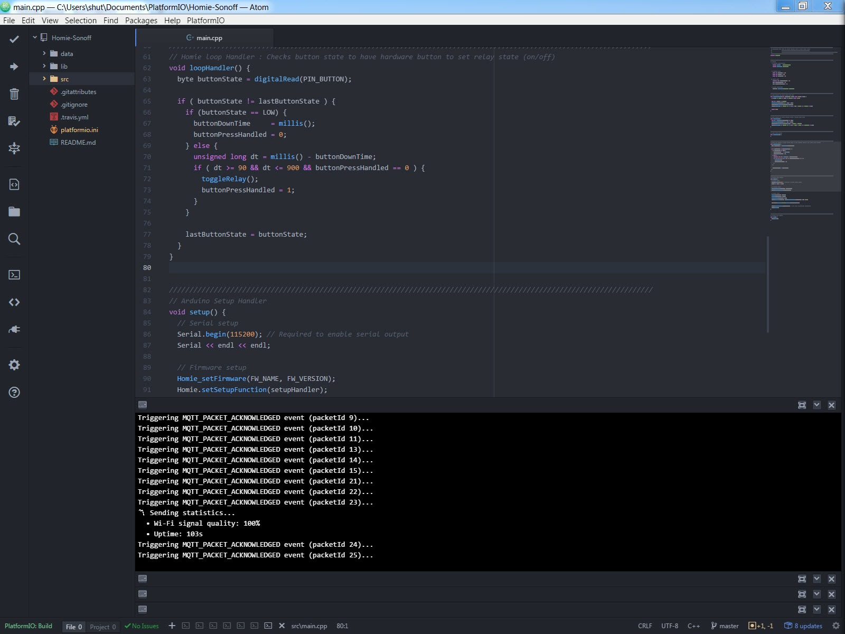Click the 80:1 cursor position indicator
The width and height of the screenshot is (845, 634).
coord(342,626)
